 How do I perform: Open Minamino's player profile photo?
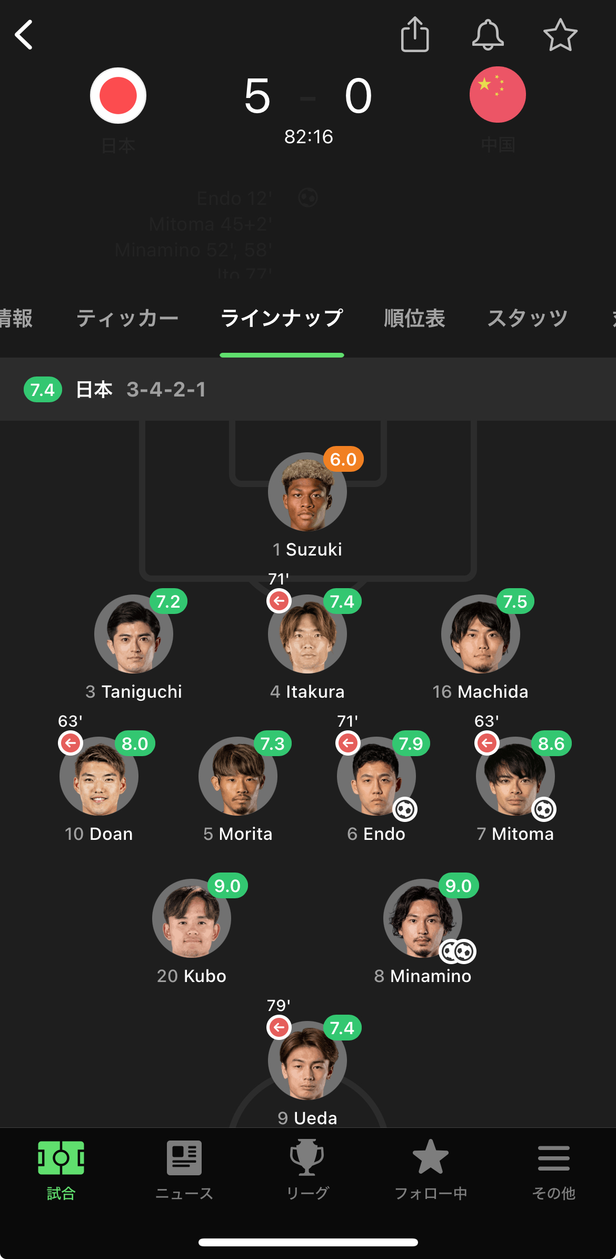tap(422, 918)
